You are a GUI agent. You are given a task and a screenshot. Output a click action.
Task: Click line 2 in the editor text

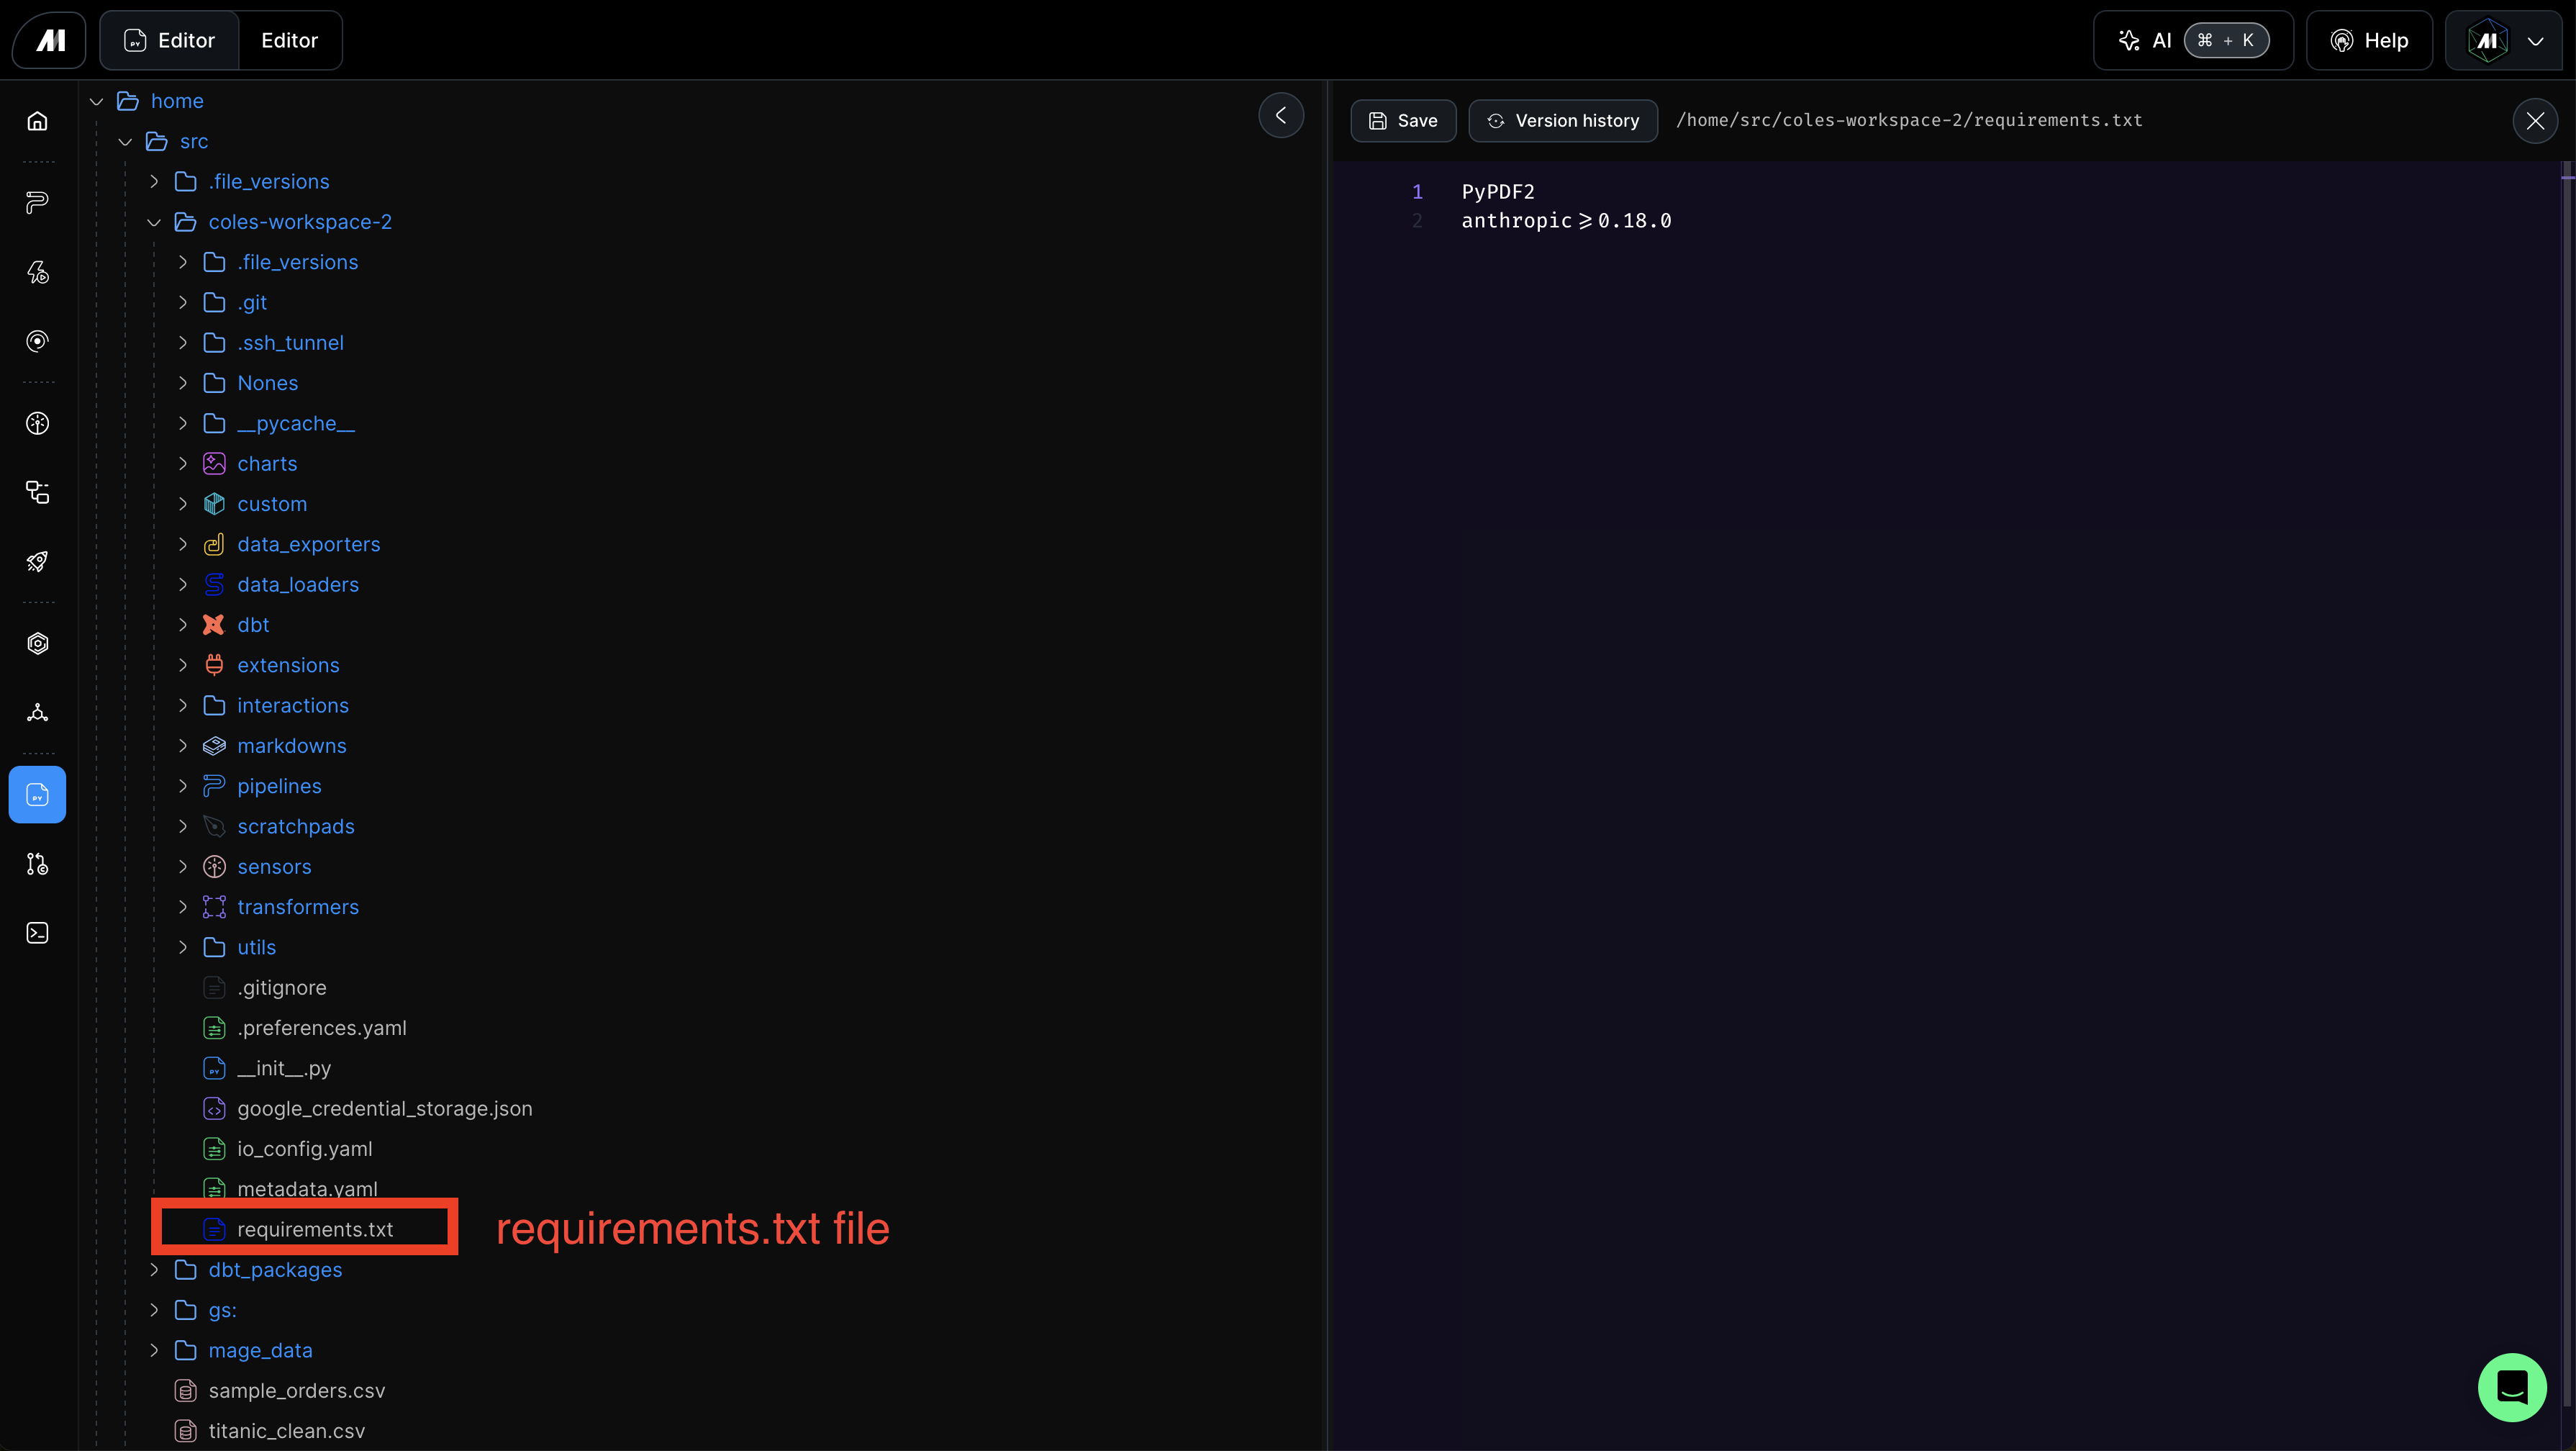pyautogui.click(x=1565, y=221)
